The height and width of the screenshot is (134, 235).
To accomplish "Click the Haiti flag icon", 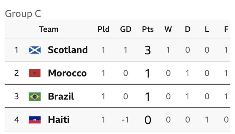I will pyautogui.click(x=35, y=120).
